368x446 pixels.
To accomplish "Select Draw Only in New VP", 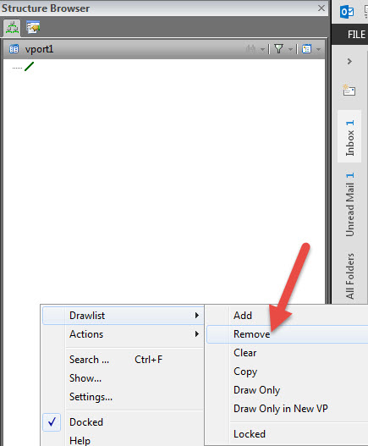I will 288,409.
